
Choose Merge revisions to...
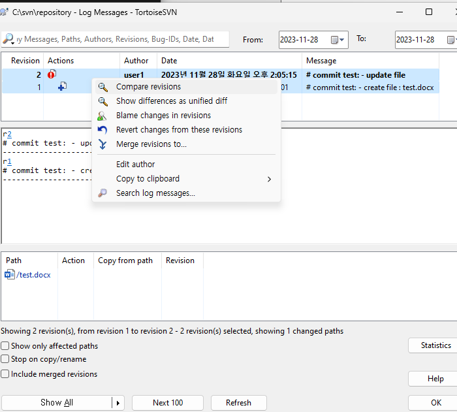click(x=186, y=144)
